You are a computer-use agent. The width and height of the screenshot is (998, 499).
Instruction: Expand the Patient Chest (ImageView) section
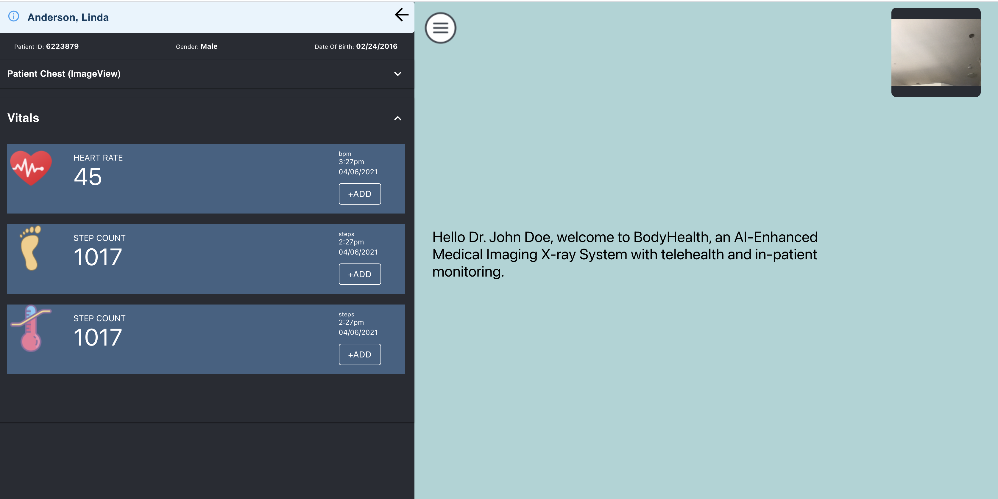397,74
